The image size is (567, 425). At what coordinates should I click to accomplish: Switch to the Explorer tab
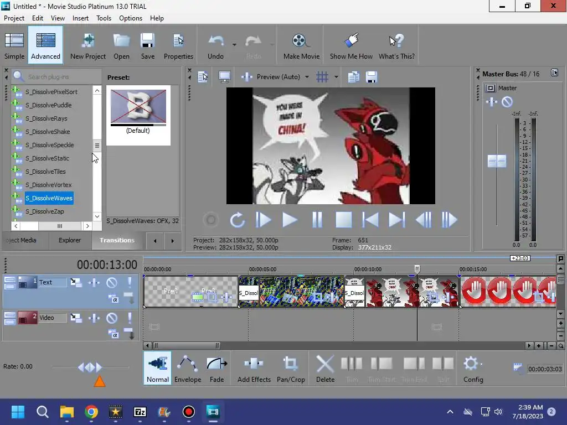tap(70, 240)
